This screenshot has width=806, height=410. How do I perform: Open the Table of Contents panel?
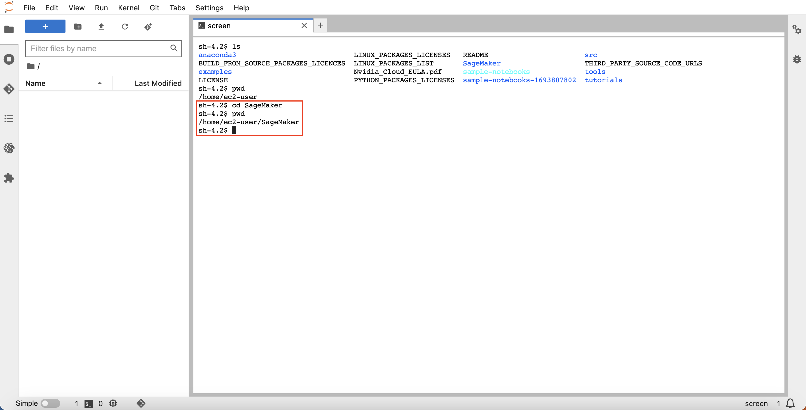(x=9, y=118)
